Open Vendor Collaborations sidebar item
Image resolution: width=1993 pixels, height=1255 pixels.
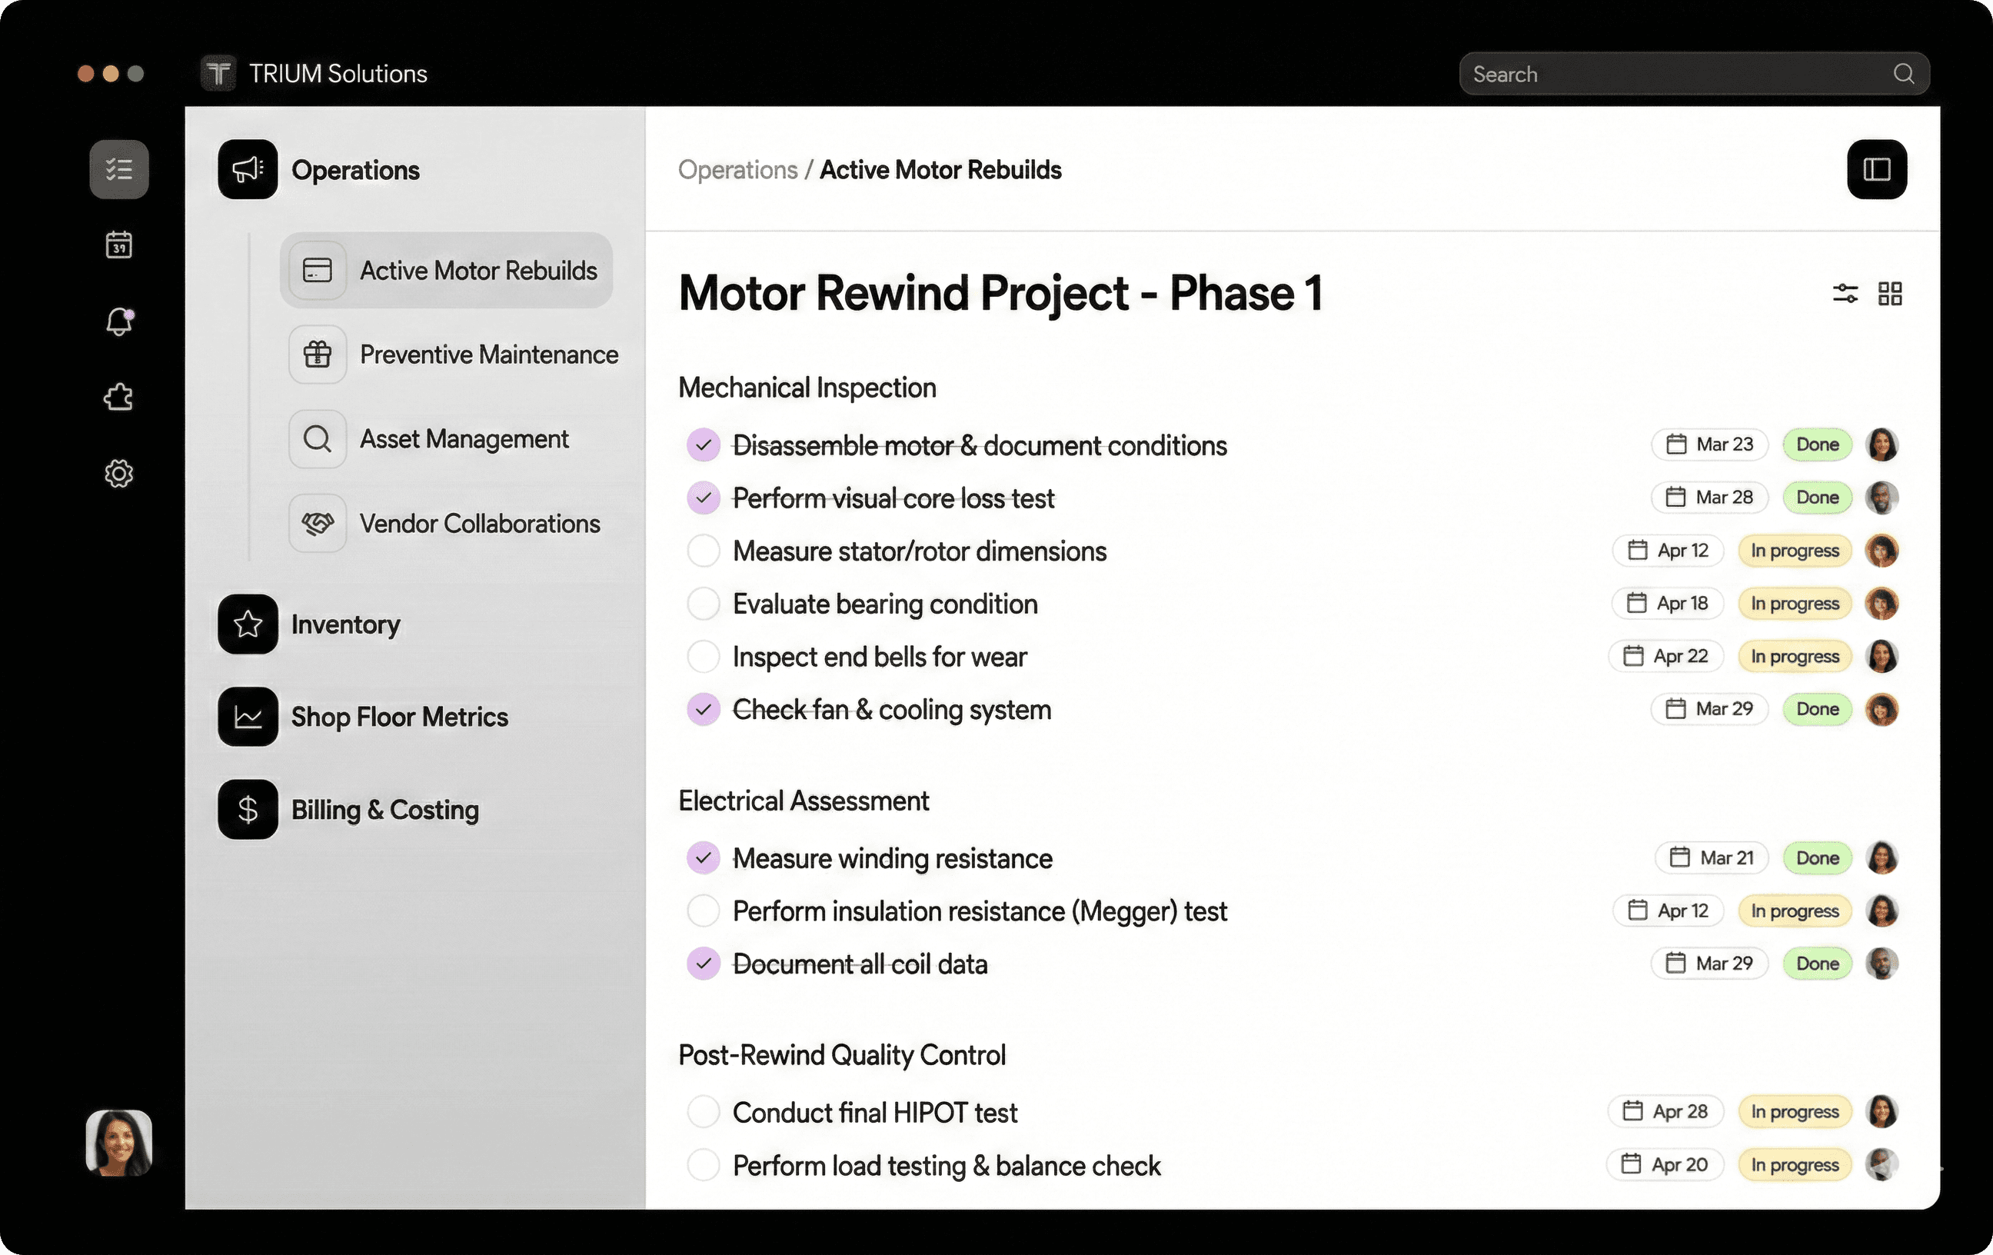pos(479,524)
